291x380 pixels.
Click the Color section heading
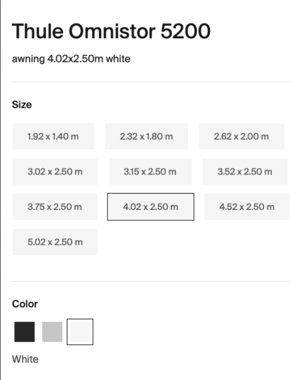[25, 304]
